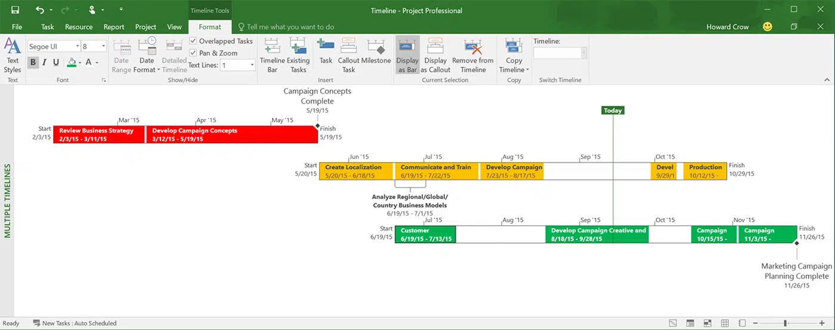This screenshot has height=330, width=835.
Task: Click the Tell me search box
Action: tap(290, 27)
